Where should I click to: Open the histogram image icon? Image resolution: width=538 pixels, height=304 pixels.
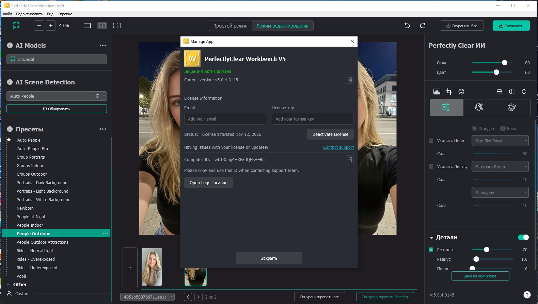(x=437, y=92)
